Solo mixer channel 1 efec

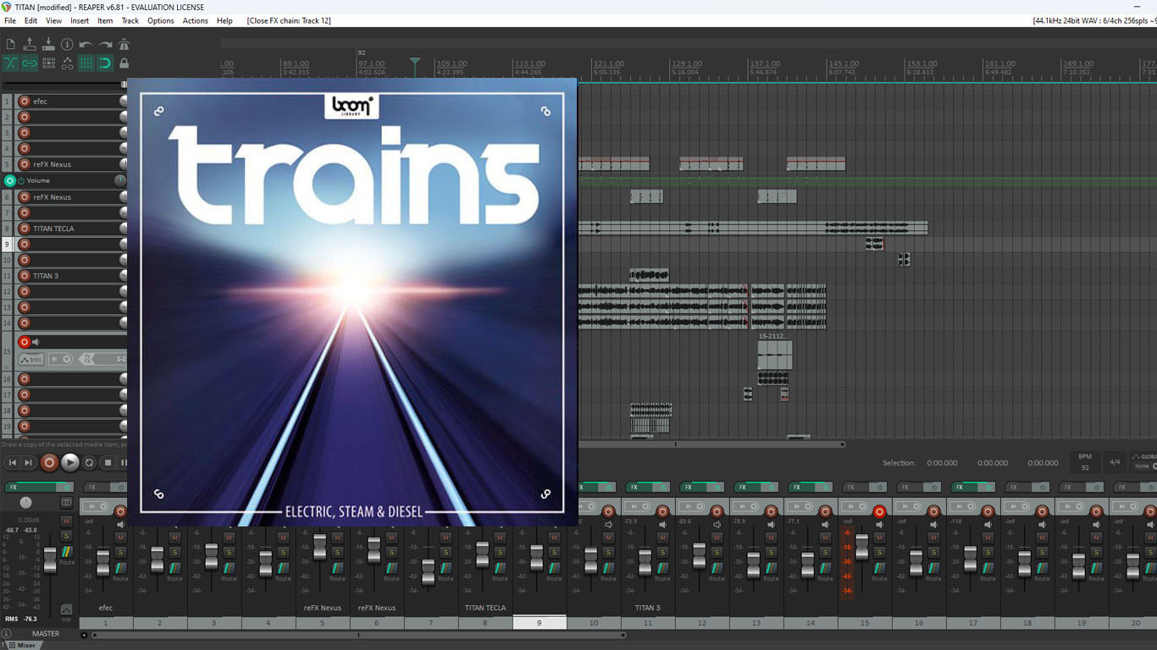[x=120, y=553]
